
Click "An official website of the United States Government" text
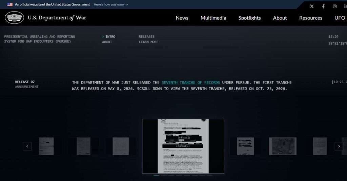(53, 4)
